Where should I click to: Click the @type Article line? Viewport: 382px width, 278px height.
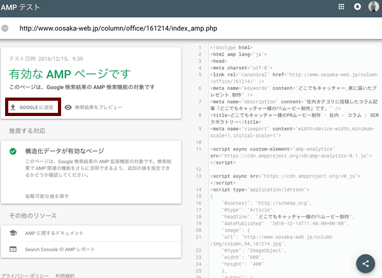248,210
